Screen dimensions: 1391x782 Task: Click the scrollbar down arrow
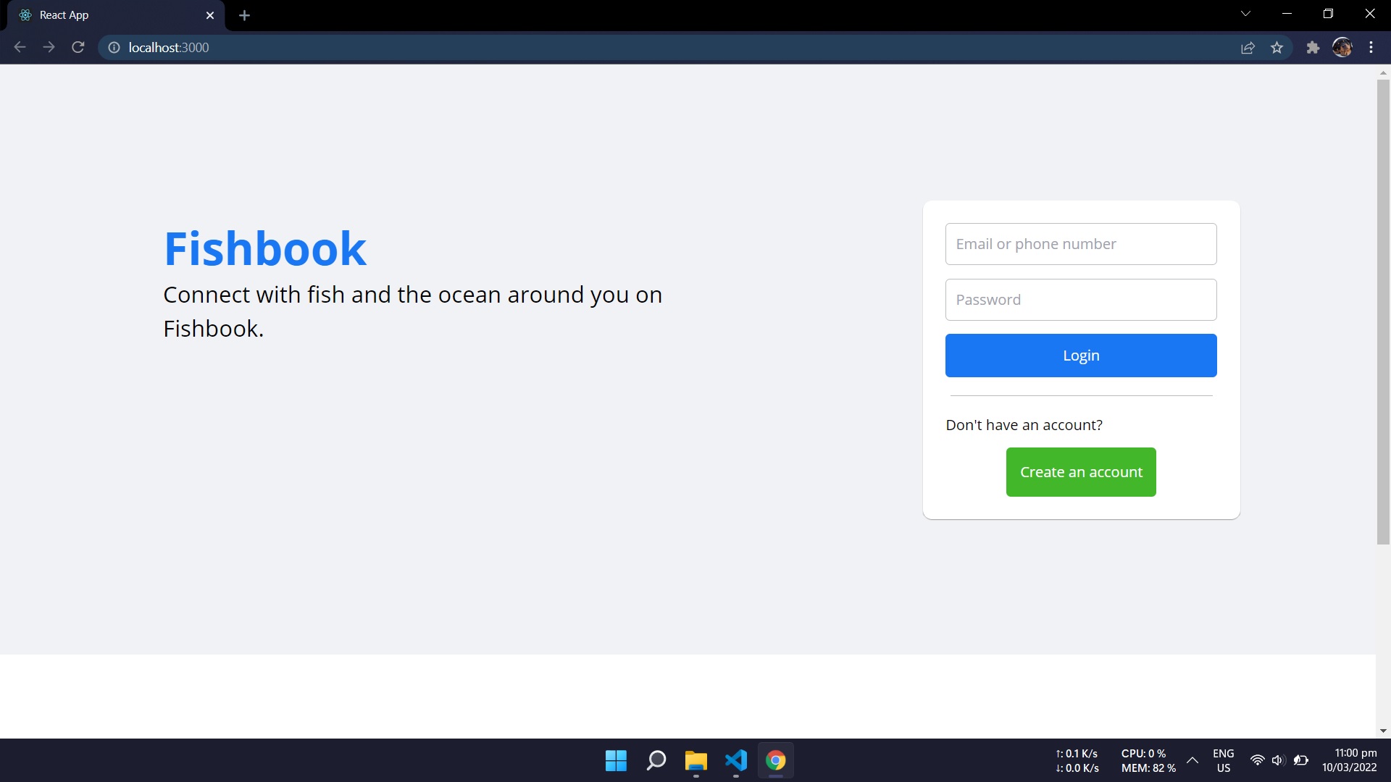[x=1383, y=731]
